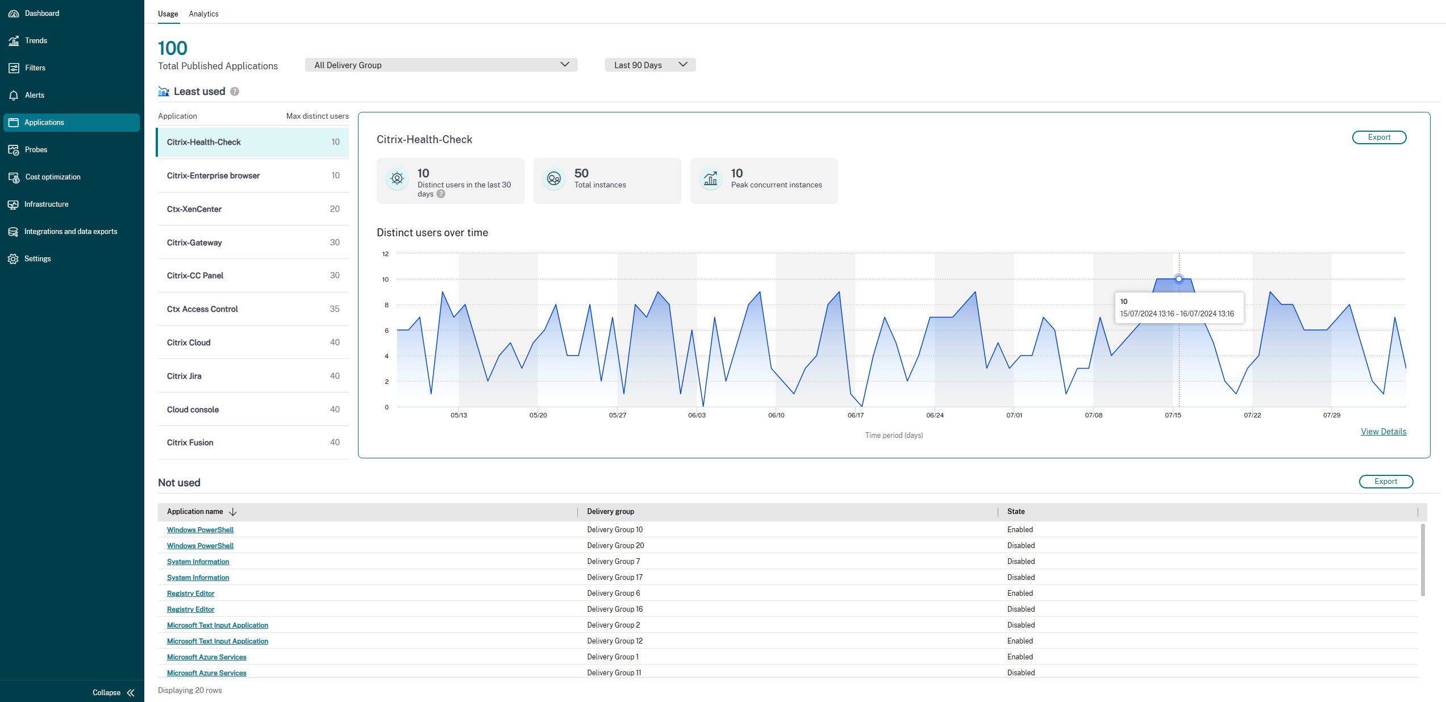Screen dimensions: 1446x702
Task: Click help icon beside Distinct users days
Action: tap(441, 194)
